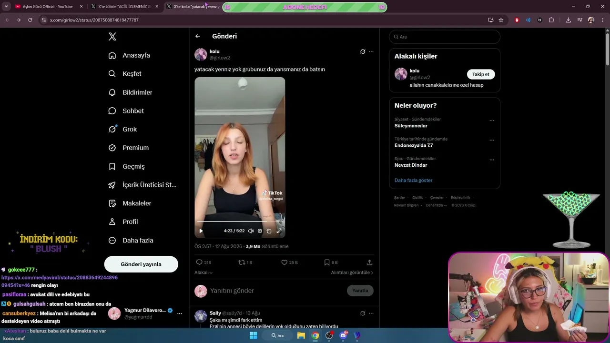
Task: Open File Explorer from the taskbar
Action: pos(301,335)
